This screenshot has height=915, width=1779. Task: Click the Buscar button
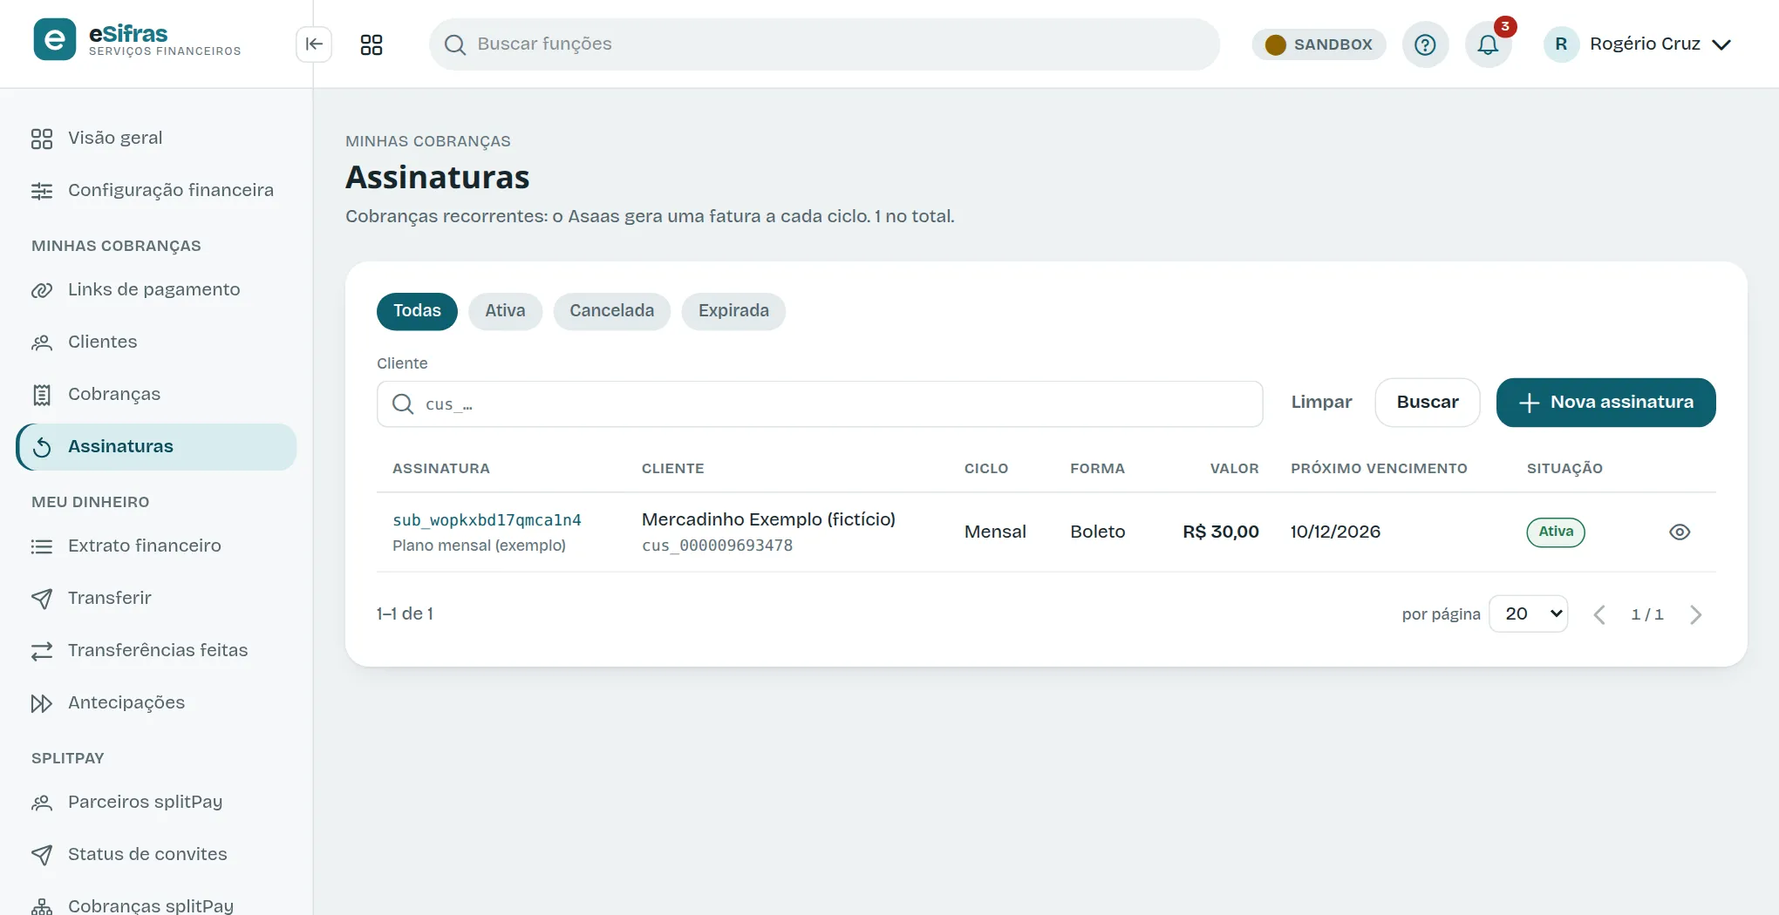[x=1428, y=403]
